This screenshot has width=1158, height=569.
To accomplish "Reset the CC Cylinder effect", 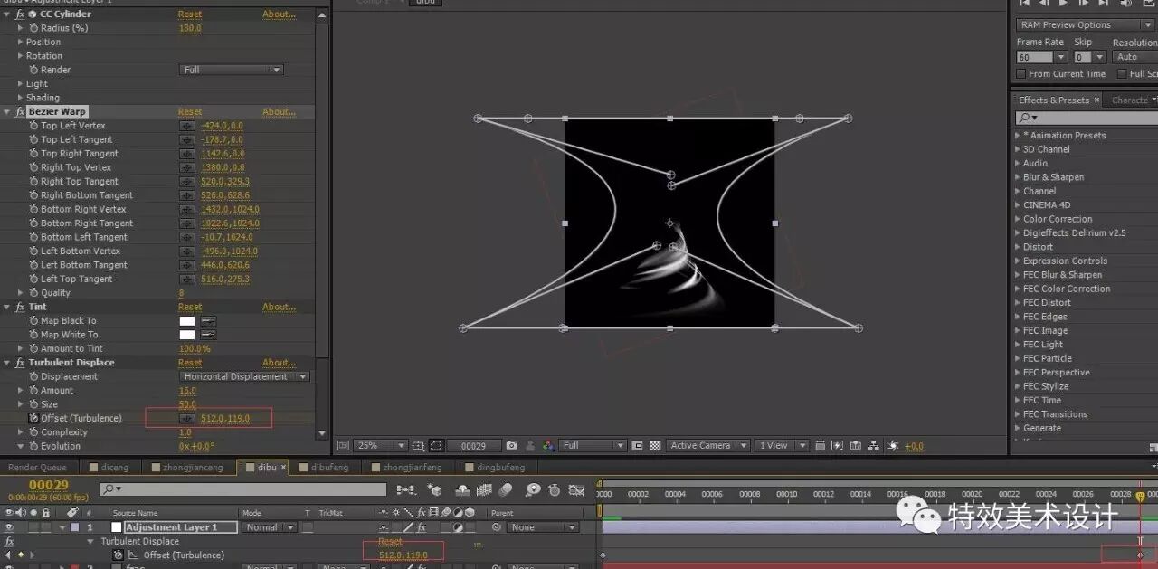I will [x=190, y=14].
